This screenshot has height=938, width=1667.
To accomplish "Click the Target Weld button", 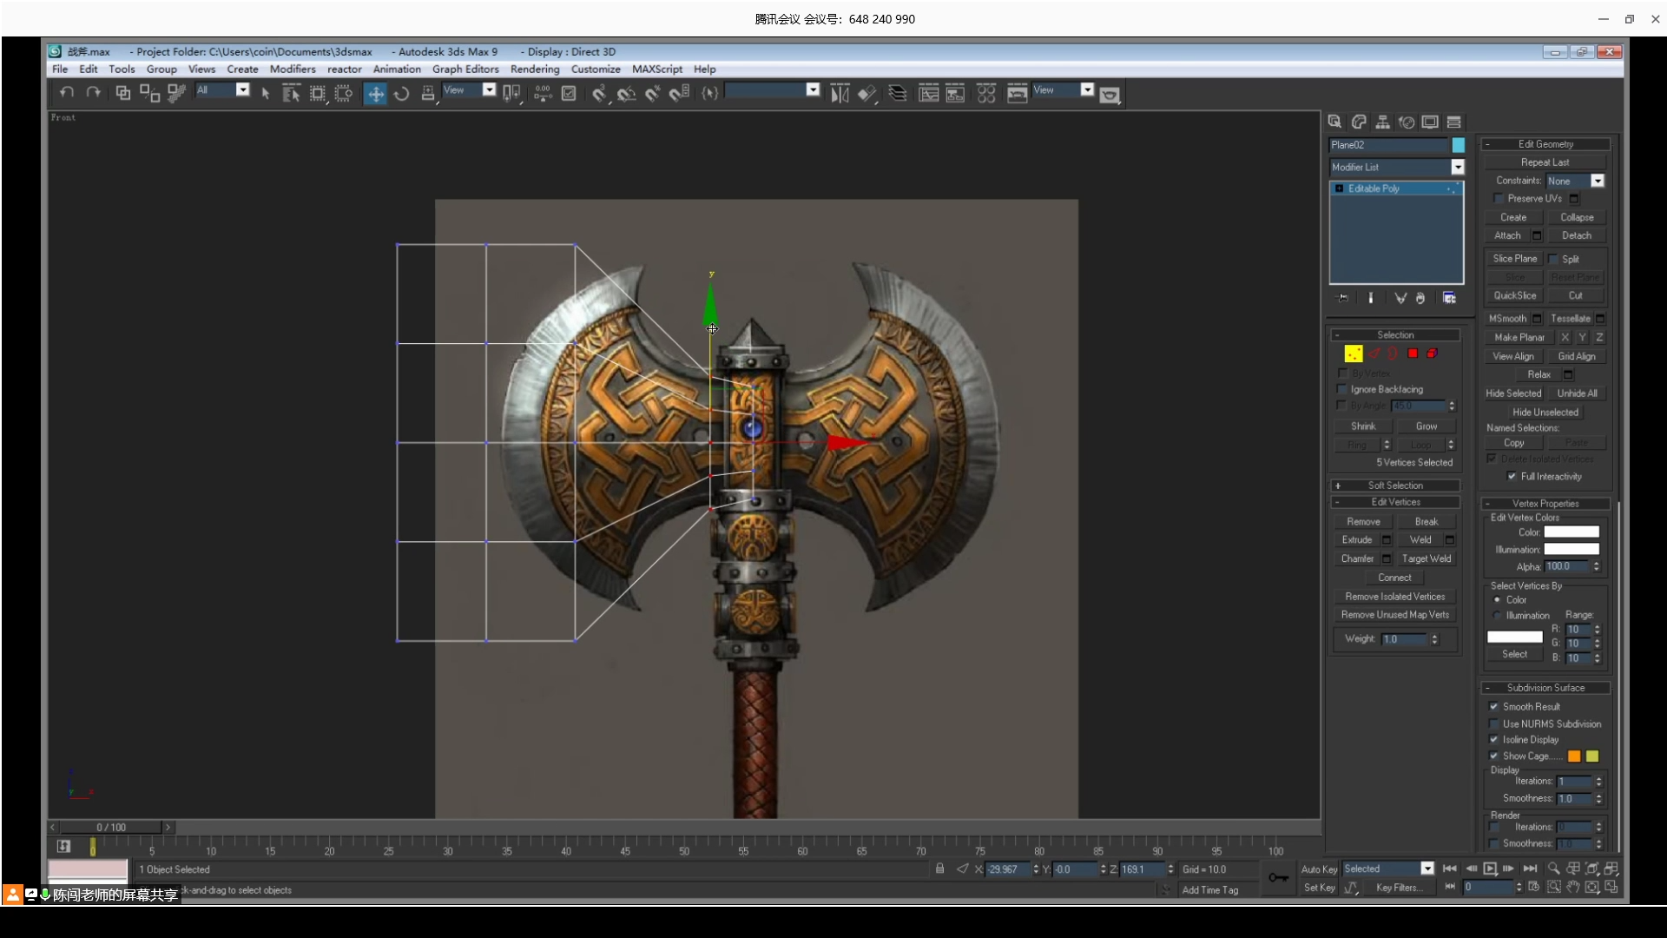I will (1427, 558).
